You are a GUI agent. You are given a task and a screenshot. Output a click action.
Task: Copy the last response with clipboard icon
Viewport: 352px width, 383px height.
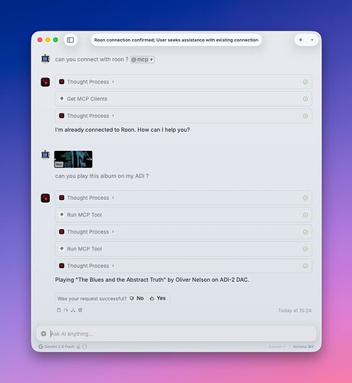58,310
